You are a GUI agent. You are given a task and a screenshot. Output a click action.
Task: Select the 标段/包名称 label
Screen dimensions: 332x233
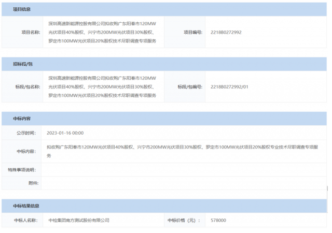pyautogui.click(x=27, y=86)
